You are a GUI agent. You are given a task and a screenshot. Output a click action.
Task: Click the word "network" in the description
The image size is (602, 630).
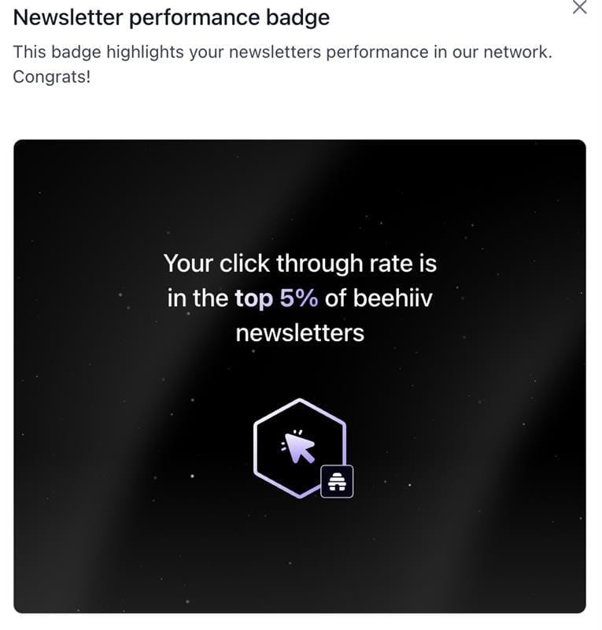point(515,53)
